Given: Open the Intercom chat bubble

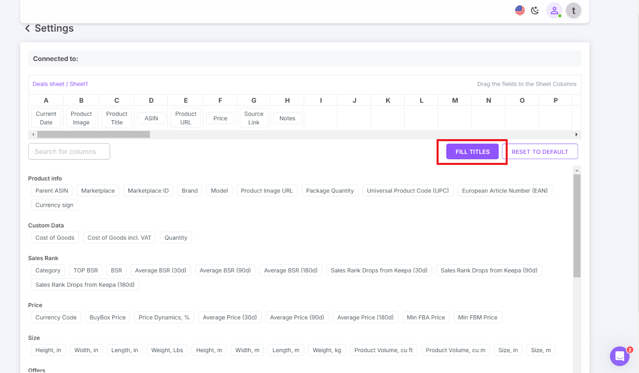Looking at the screenshot, I should point(620,356).
